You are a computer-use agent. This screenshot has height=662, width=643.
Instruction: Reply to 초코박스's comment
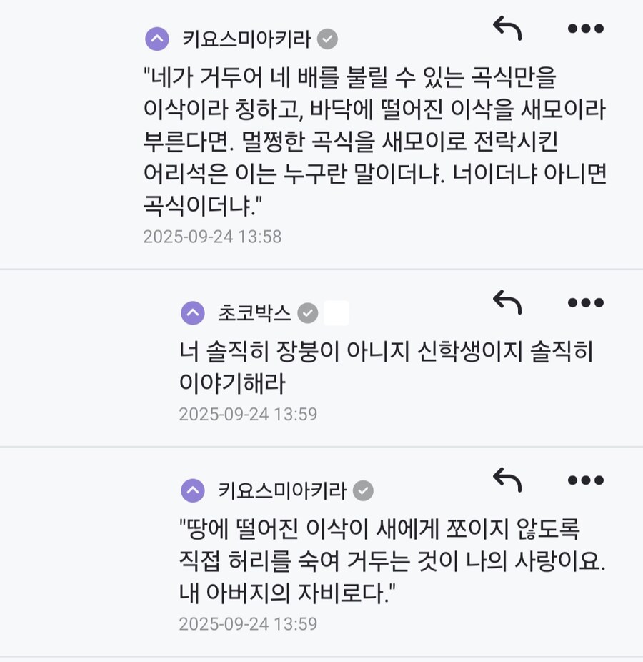(507, 302)
